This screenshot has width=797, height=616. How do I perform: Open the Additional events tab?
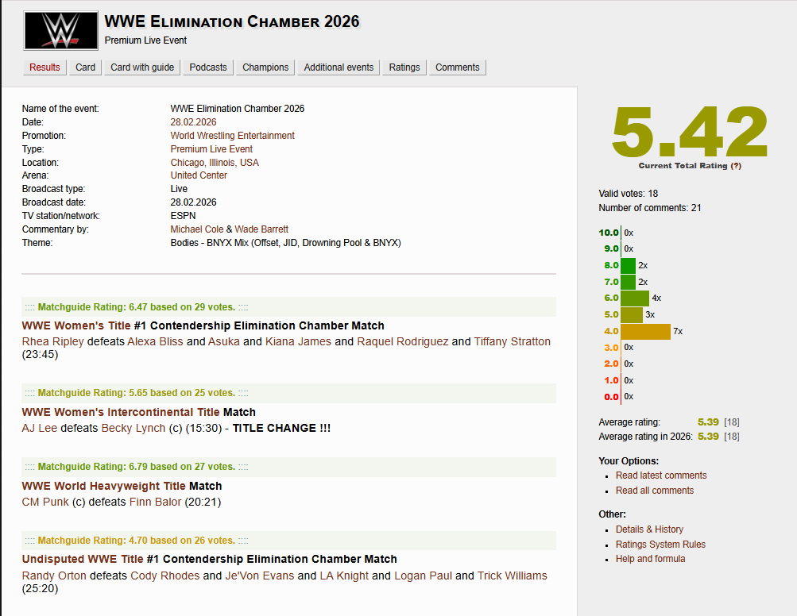(x=339, y=67)
